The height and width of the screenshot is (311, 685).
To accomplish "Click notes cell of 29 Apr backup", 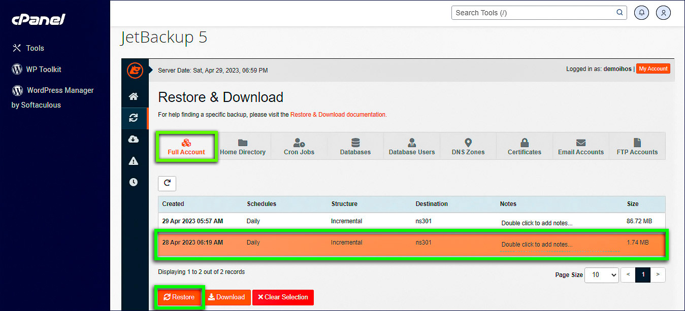I will point(537,223).
